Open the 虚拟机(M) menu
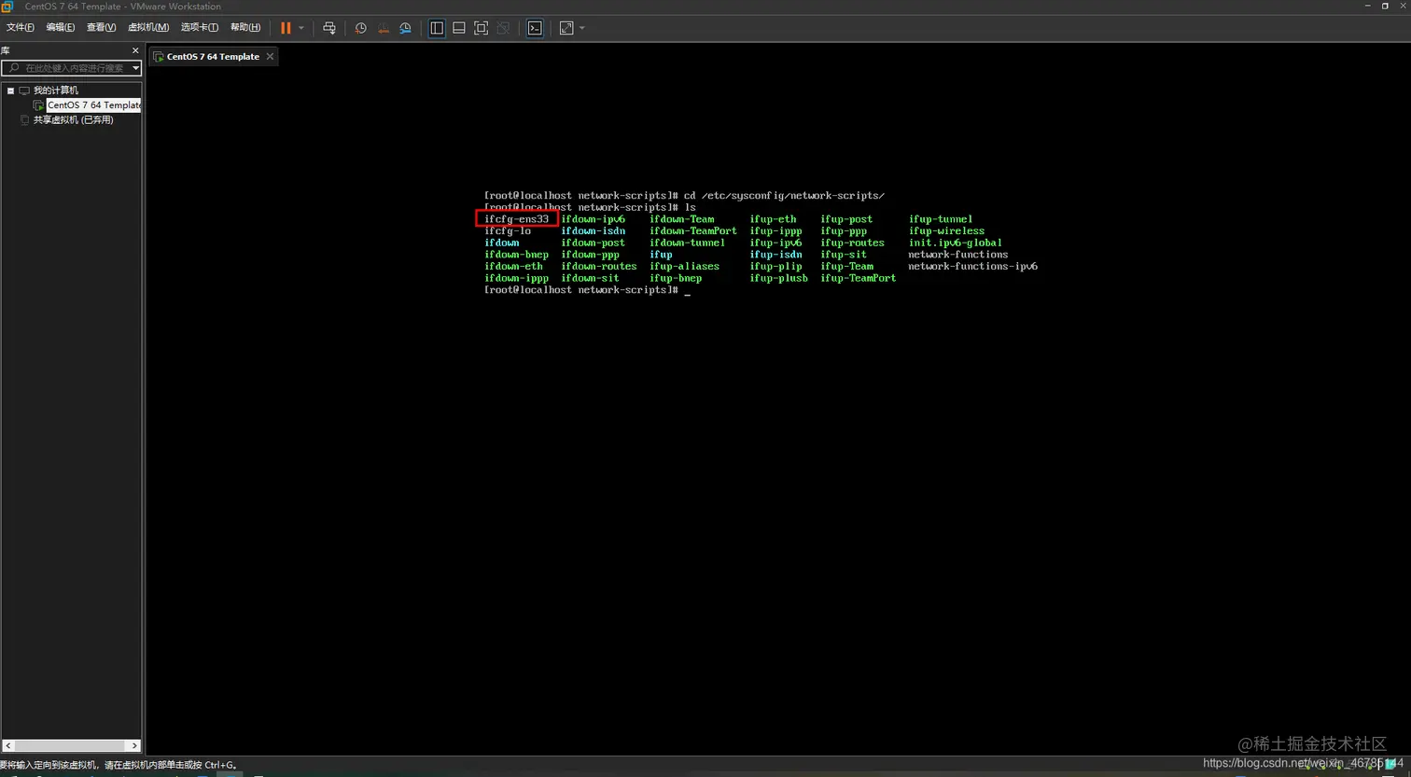The image size is (1411, 777). click(148, 28)
